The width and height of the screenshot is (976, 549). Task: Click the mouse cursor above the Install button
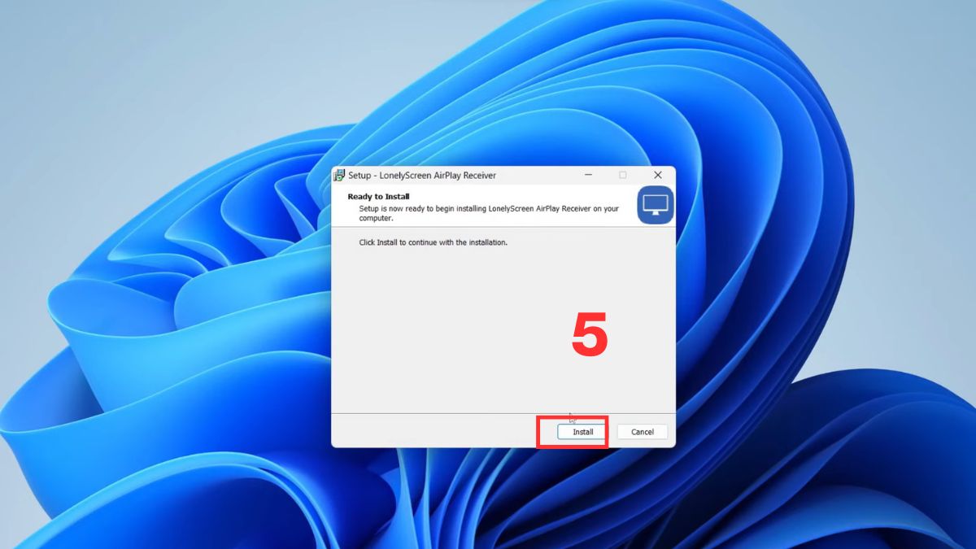point(572,414)
